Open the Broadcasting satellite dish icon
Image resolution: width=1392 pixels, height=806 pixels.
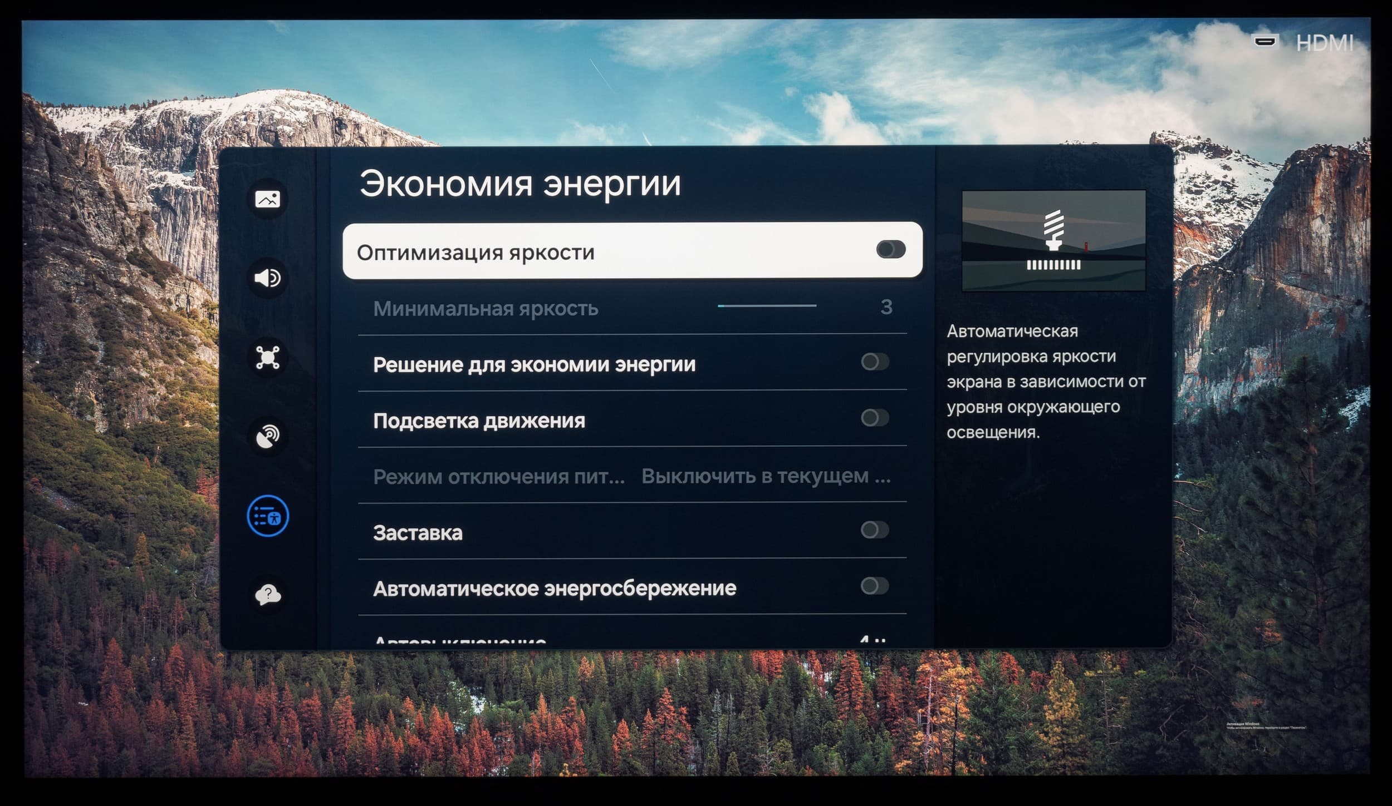(x=267, y=437)
